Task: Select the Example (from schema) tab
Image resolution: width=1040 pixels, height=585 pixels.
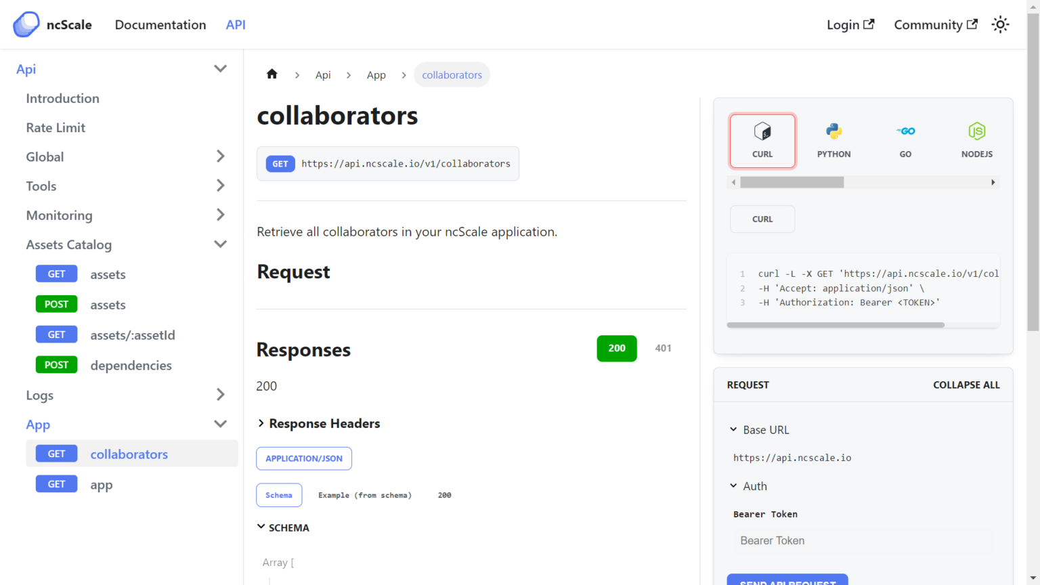Action: tap(365, 495)
